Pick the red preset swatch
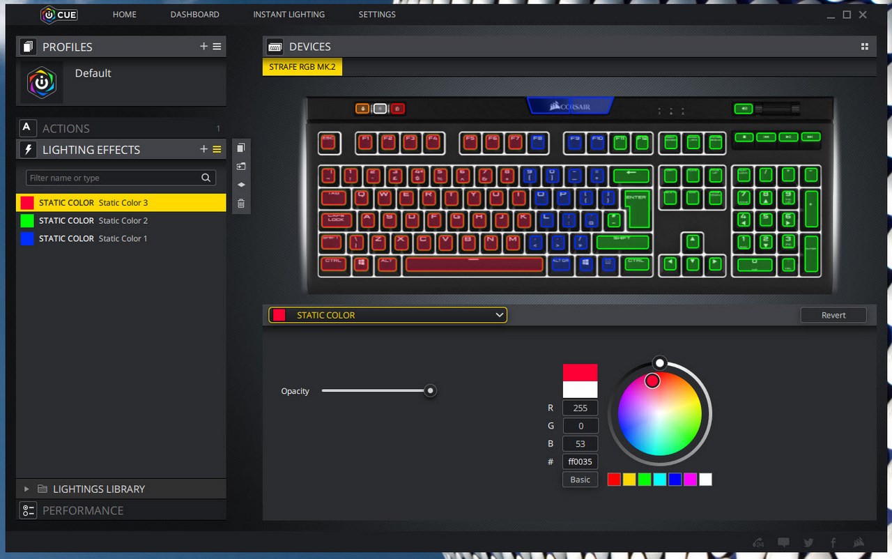Viewport: 892px width, 559px height. tap(614, 480)
